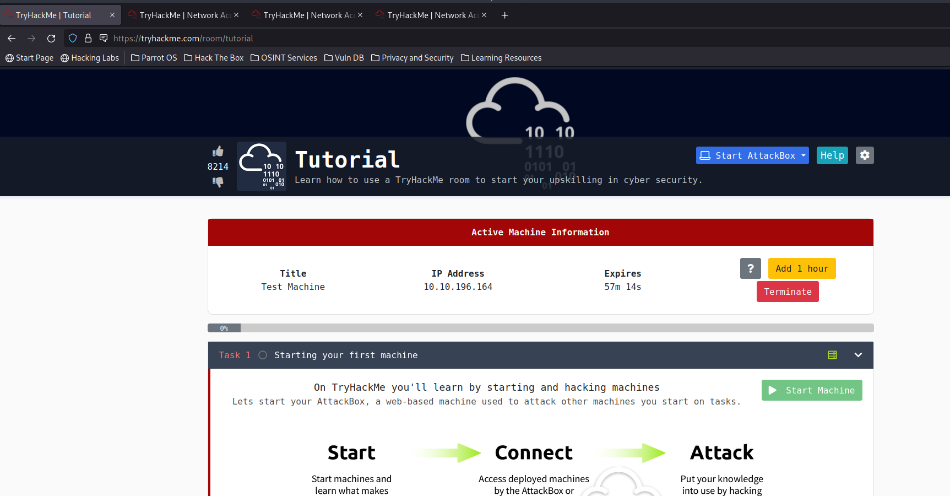Click the green Start Machine button
The height and width of the screenshot is (496, 950).
(x=812, y=390)
